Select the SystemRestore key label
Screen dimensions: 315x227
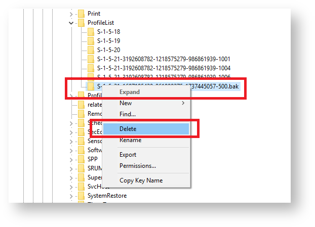[107, 196]
